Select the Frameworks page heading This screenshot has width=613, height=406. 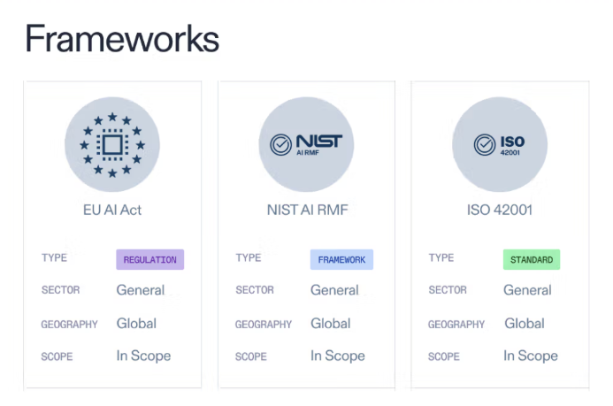pyautogui.click(x=122, y=38)
